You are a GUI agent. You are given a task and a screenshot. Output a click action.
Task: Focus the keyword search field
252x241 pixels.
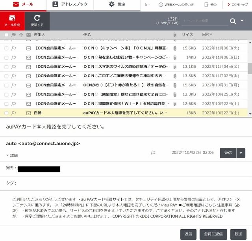(x=205, y=21)
